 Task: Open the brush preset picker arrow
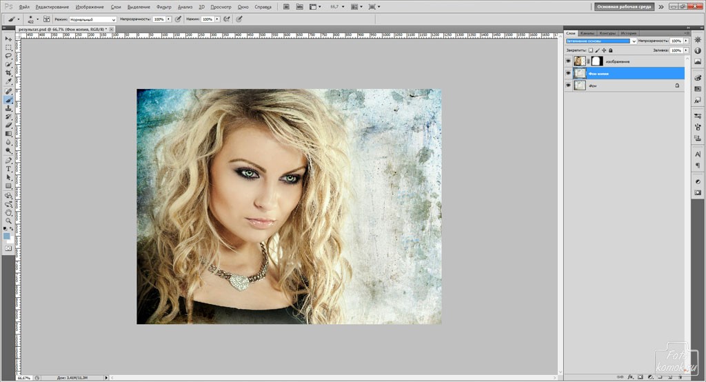point(37,19)
